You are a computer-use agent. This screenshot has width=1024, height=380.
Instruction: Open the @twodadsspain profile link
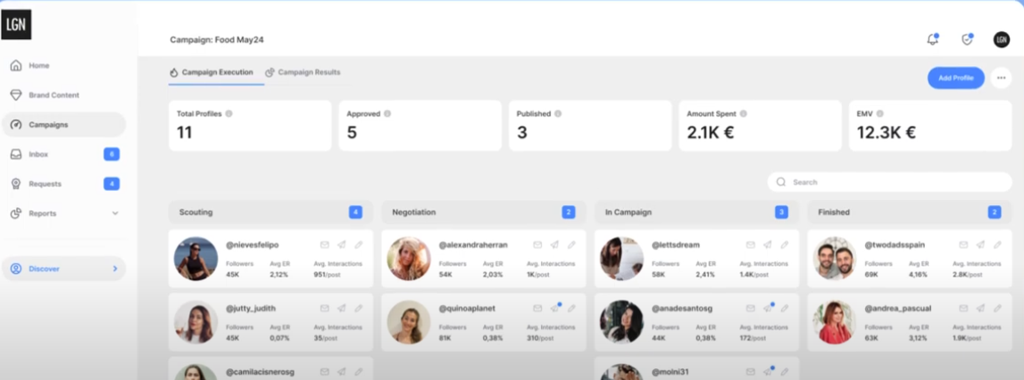coord(895,244)
